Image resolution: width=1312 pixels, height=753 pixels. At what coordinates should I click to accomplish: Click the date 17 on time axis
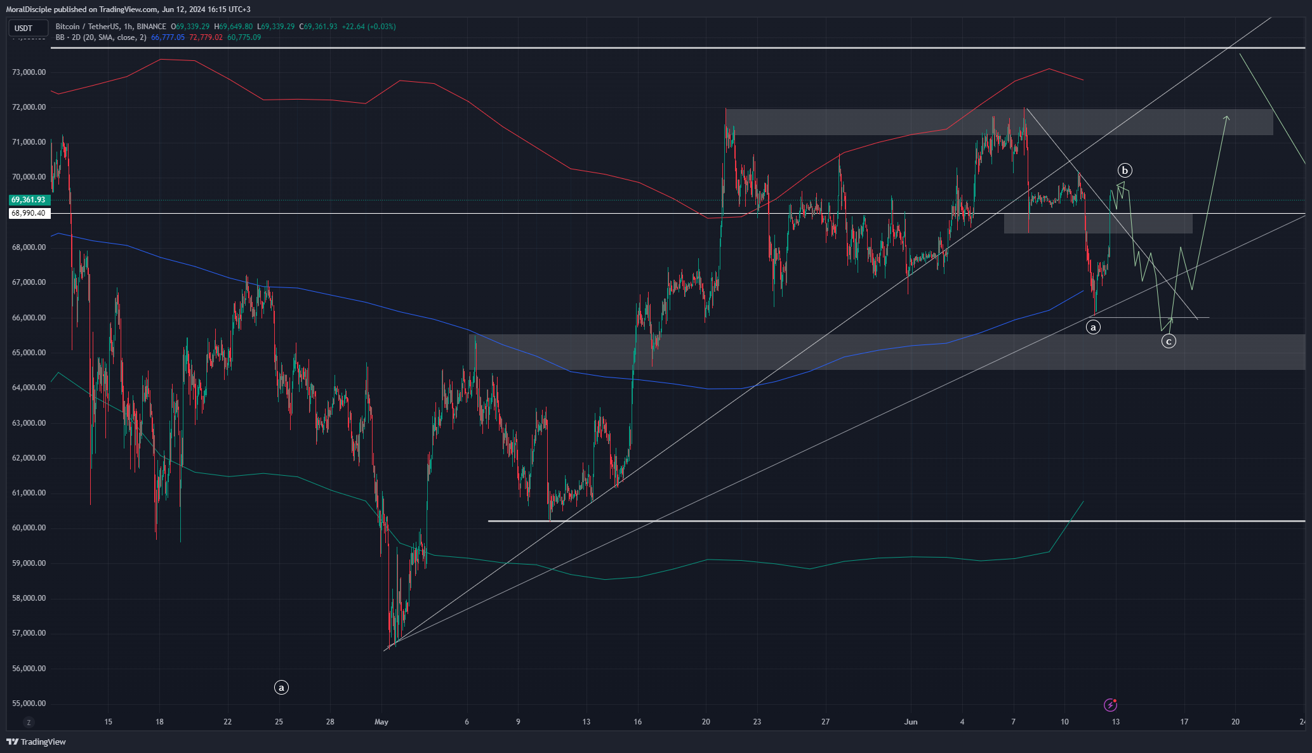pos(1184,722)
